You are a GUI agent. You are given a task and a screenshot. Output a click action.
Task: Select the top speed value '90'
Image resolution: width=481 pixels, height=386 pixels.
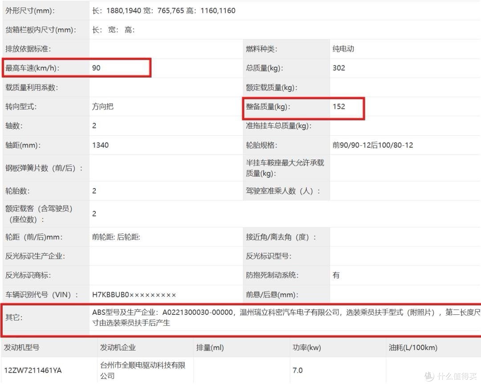click(x=96, y=68)
